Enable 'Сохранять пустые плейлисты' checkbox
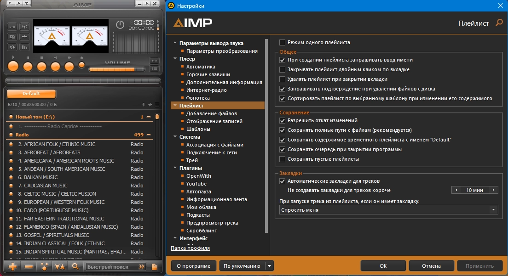Viewport: 508px width, 276px height. [x=282, y=159]
